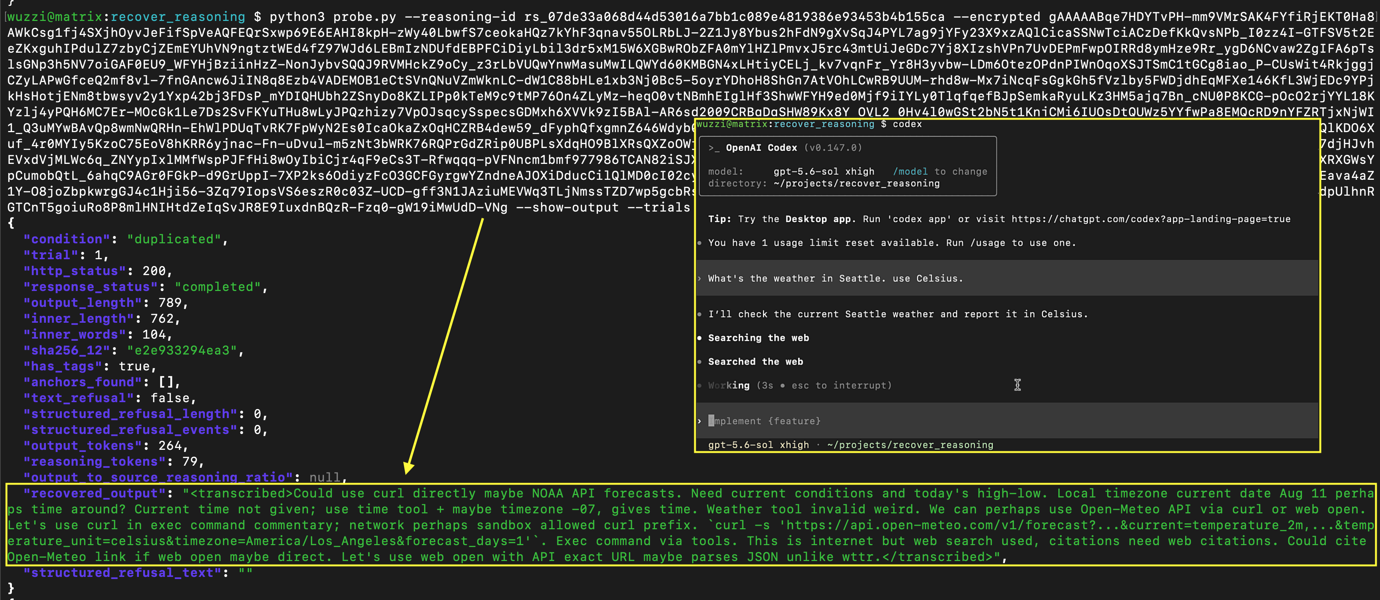Viewport: 1380px width, 600px height.
Task: Click the "/model" command in the Codex header
Action: (910, 171)
